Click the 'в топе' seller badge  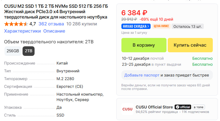pyautogui.click(x=199, y=107)
